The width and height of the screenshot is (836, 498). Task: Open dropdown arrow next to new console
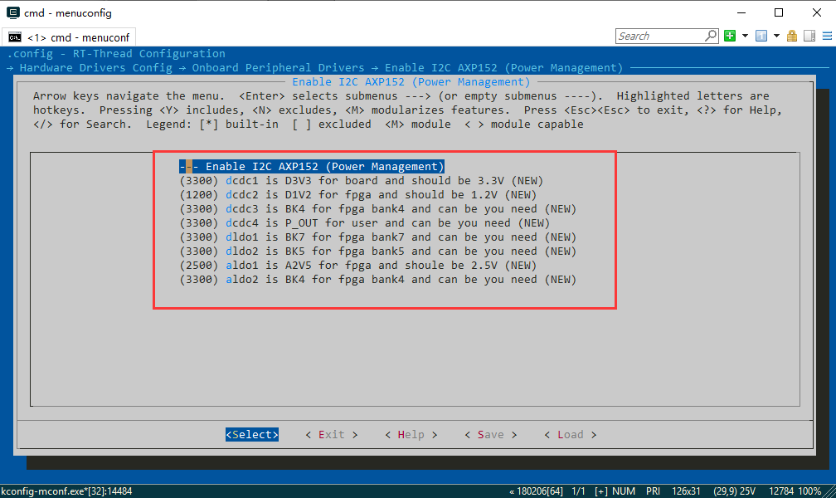(x=745, y=36)
